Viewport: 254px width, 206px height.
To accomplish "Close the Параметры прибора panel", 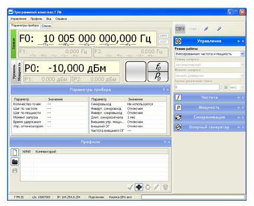I will [x=168, y=90].
